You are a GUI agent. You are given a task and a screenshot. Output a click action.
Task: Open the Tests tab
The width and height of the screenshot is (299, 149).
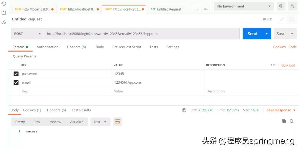pos(154,47)
